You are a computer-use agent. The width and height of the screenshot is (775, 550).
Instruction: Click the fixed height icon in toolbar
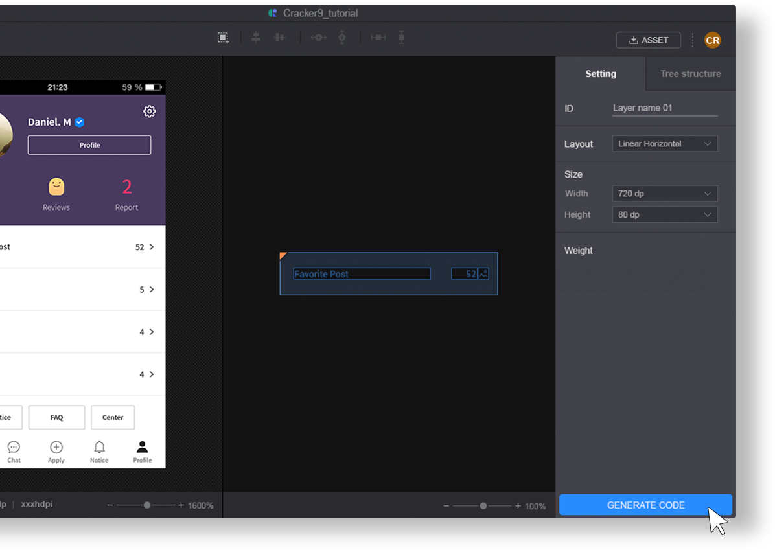click(x=402, y=38)
